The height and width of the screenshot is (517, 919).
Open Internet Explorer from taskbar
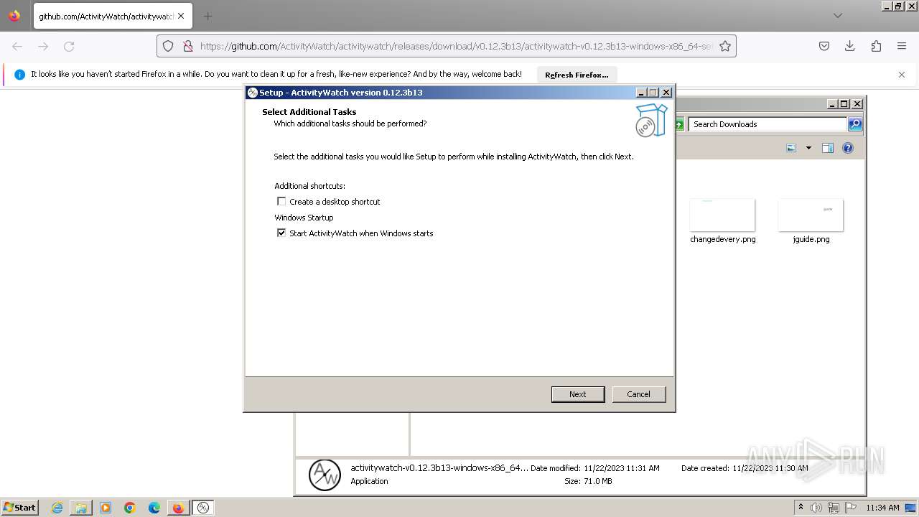[x=57, y=508]
